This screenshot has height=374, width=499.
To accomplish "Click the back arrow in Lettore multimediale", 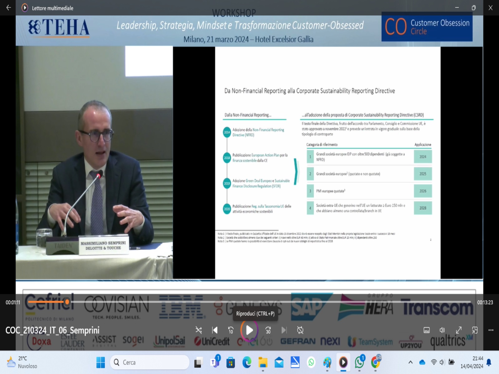I will [x=9, y=8].
